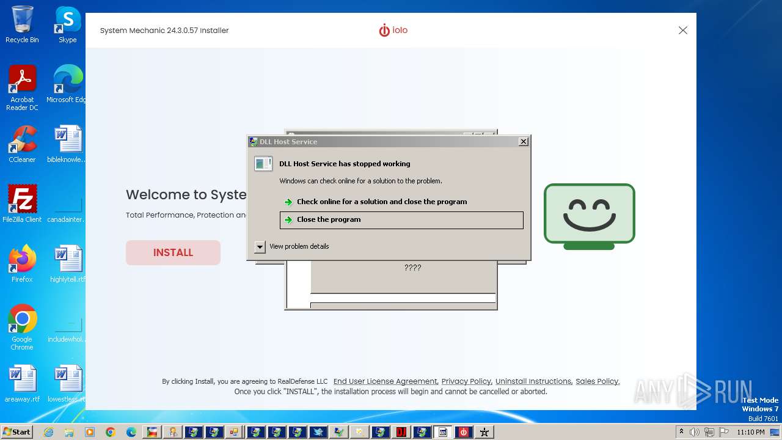Image resolution: width=782 pixels, height=440 pixels.
Task: Open the Privacy Policy link
Action: click(x=466, y=381)
